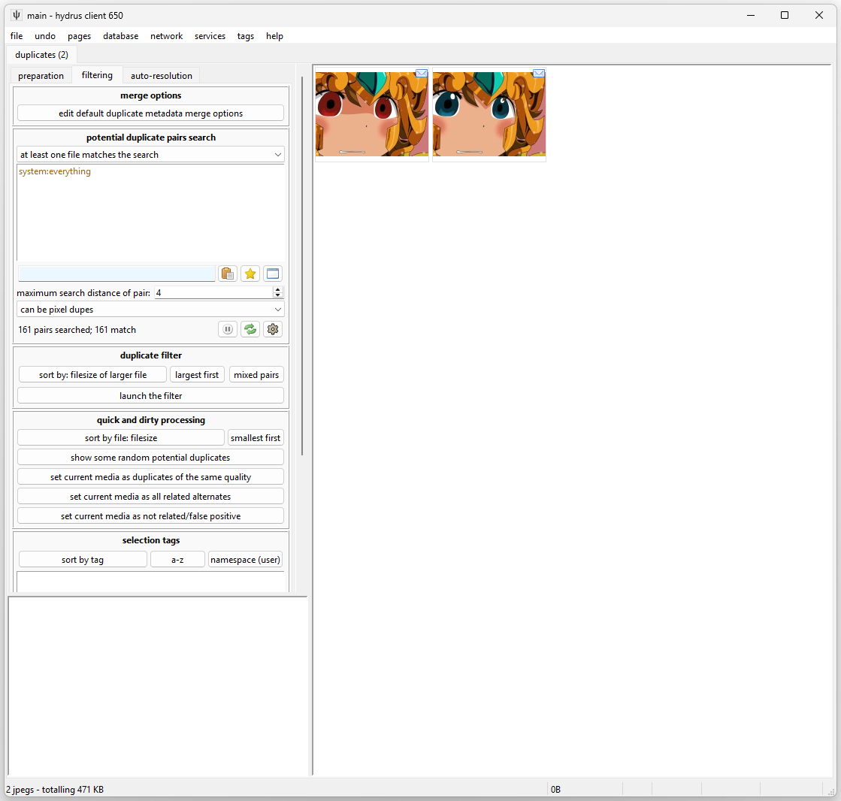Click the window-shaped icon beside the star
The width and height of the screenshot is (841, 801).
click(273, 274)
